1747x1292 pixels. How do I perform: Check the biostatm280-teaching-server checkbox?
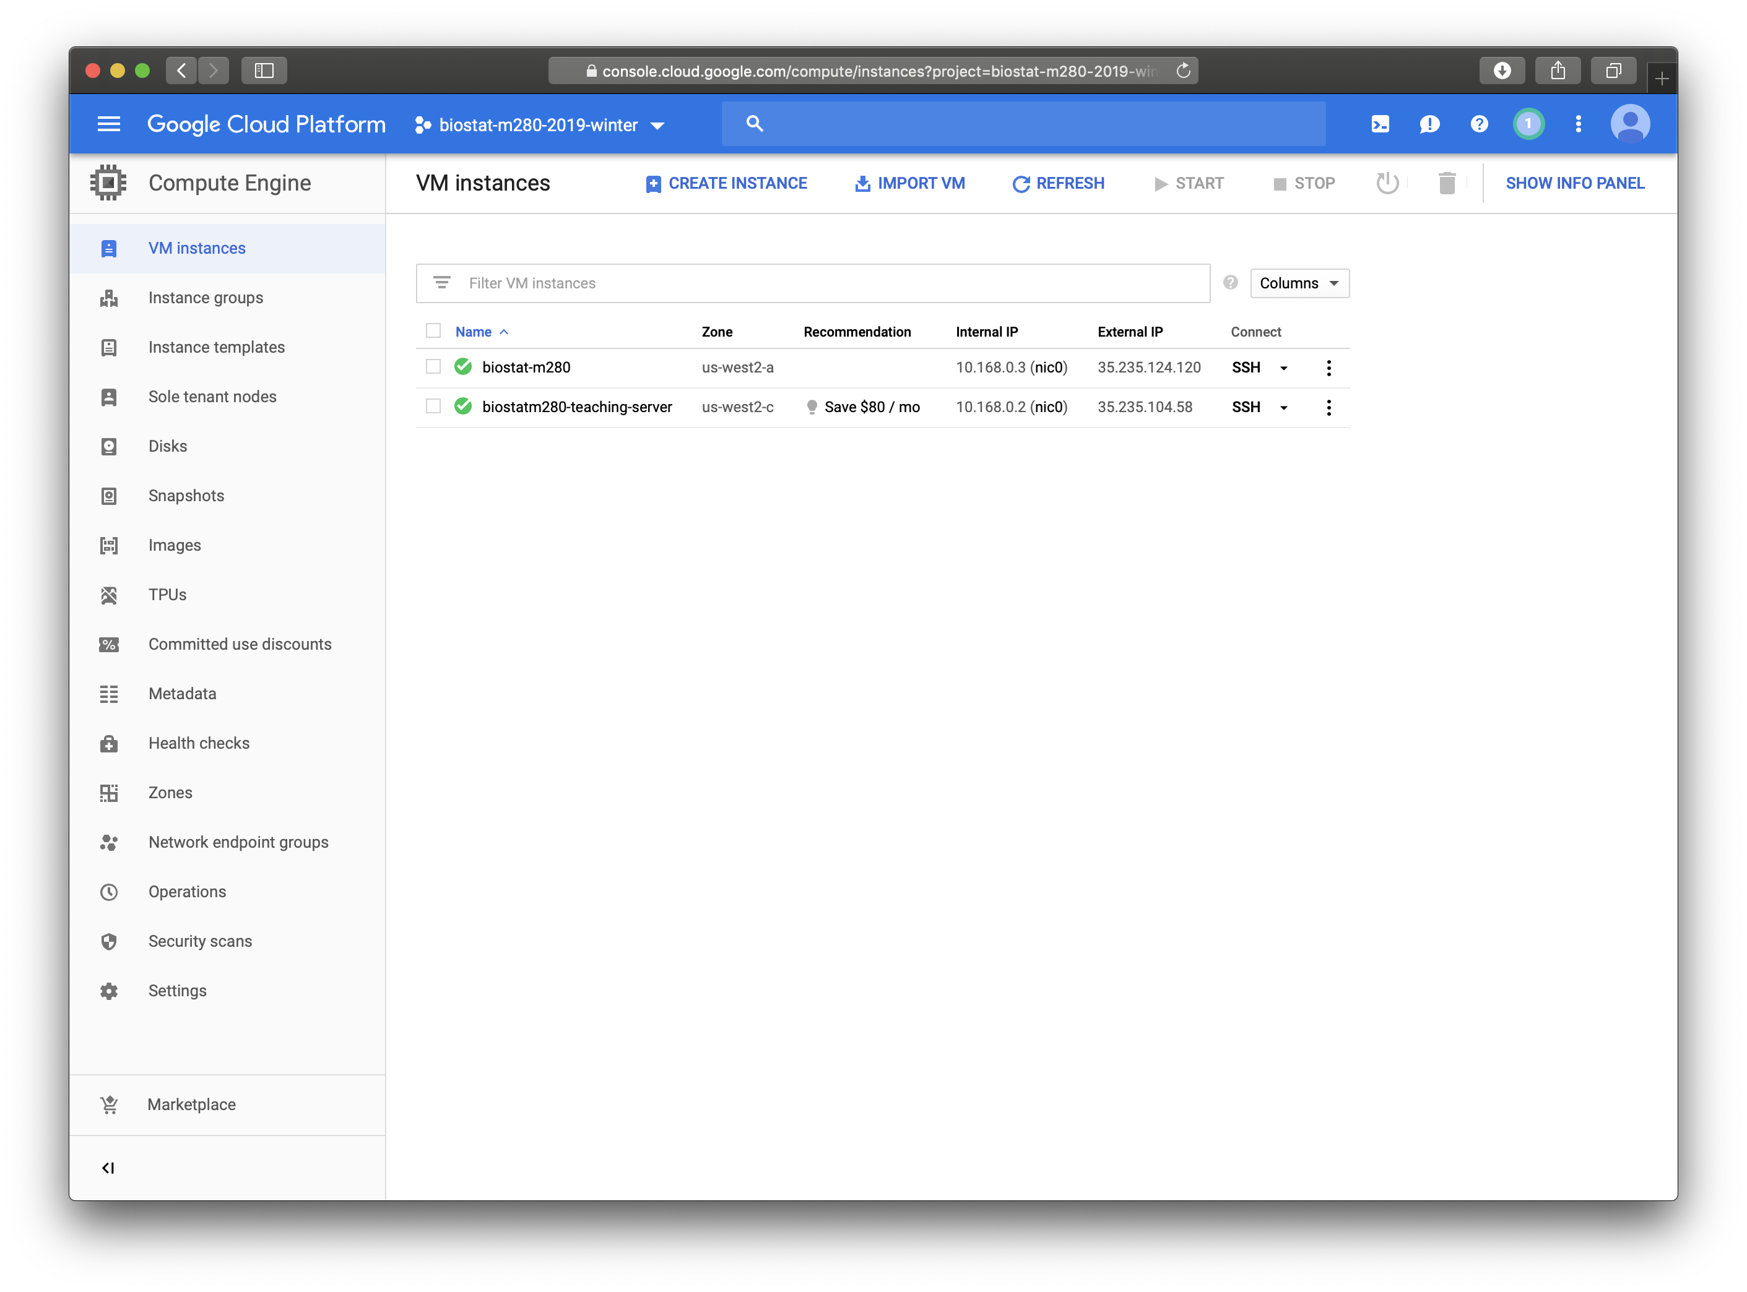tap(433, 407)
